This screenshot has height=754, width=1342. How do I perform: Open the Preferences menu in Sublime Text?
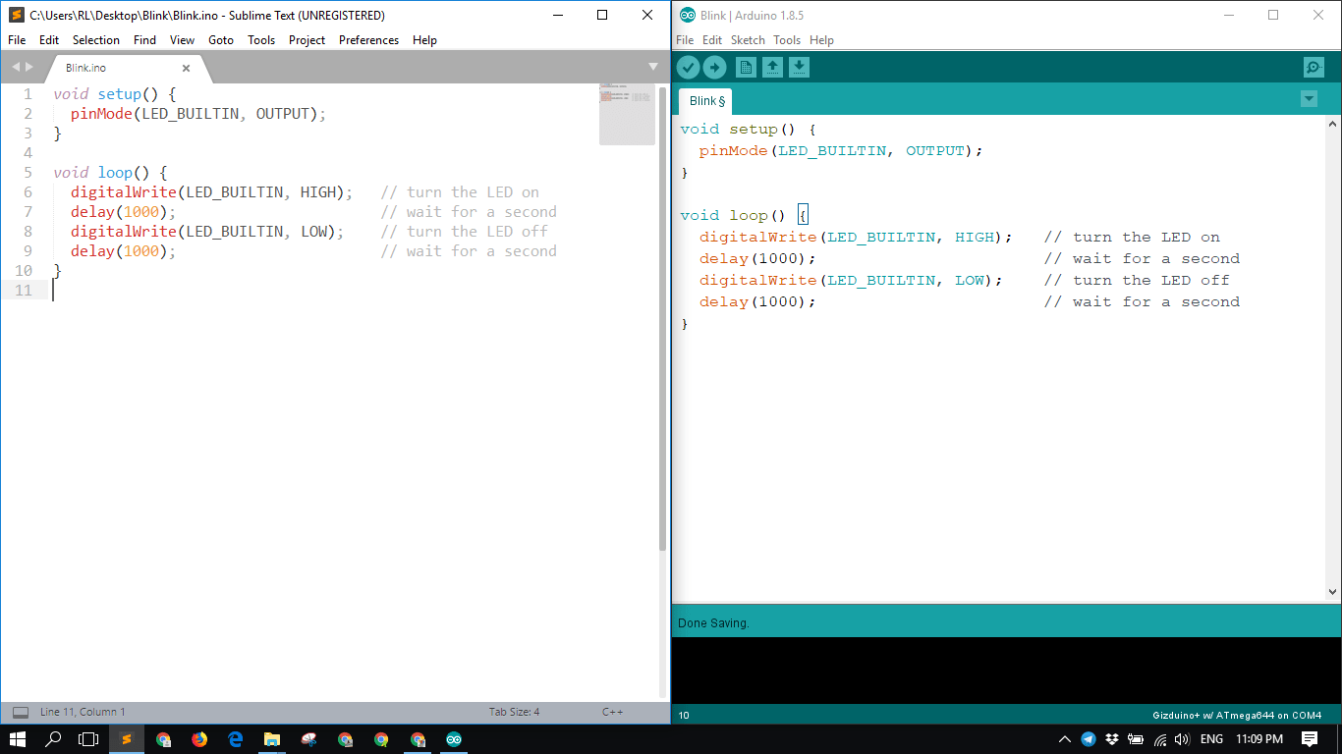(368, 40)
